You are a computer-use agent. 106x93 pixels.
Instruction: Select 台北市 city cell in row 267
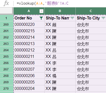tap(91, 69)
